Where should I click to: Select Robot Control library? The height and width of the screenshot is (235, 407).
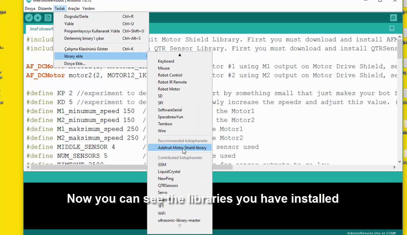180,75
